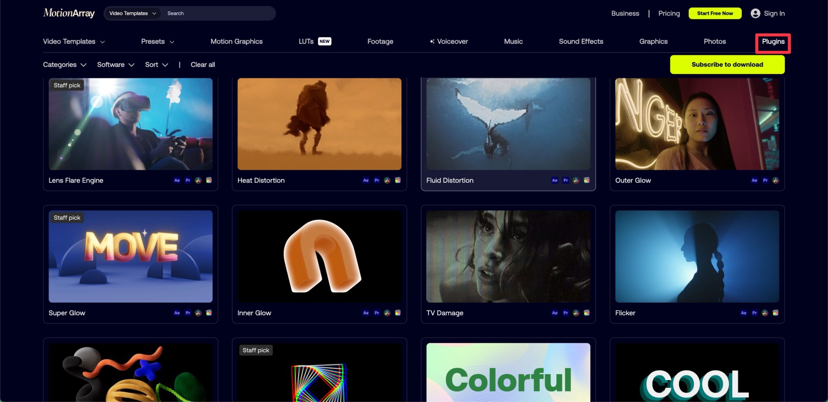Click DaVinci Resolve icon on Fluid Distortion card

coord(576,180)
